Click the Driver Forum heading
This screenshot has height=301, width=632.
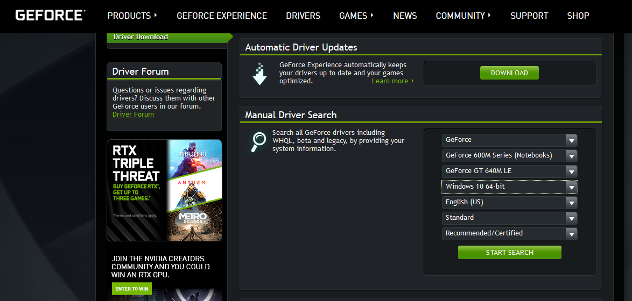click(x=141, y=71)
